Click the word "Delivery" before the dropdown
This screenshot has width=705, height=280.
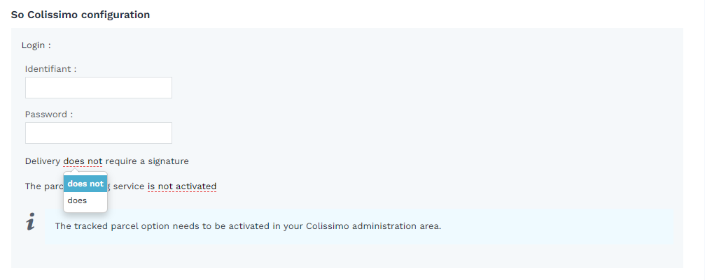coord(43,161)
